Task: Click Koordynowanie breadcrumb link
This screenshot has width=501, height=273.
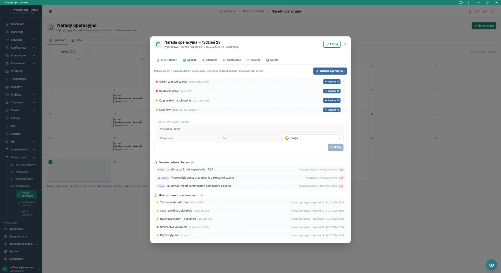Action: [x=254, y=11]
